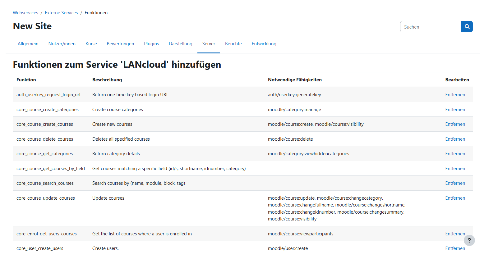484x254 pixels.
Task: Select the Server tab
Action: [x=209, y=44]
